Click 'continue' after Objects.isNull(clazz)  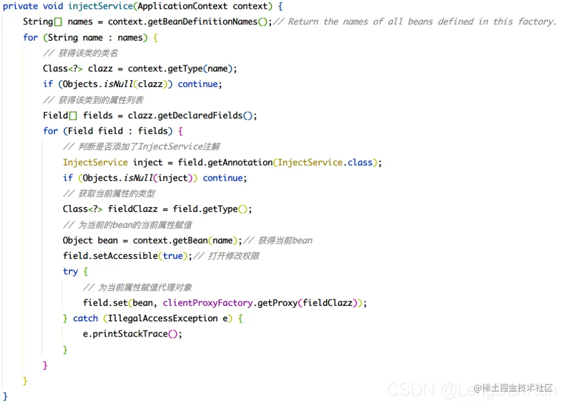click(198, 84)
